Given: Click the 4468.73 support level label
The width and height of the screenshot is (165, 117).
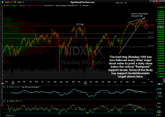Looking at the screenshot, I should pyautogui.click(x=151, y=37).
